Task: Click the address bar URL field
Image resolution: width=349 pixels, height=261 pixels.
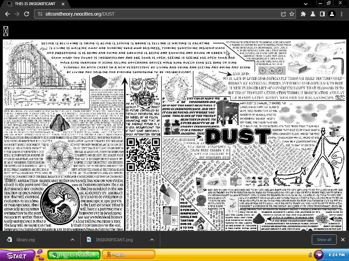Action: (156, 14)
